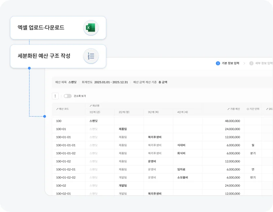Click 6,000,000 in the 회식비 row
Viewport: 273px width, 212px height.
click(x=233, y=153)
